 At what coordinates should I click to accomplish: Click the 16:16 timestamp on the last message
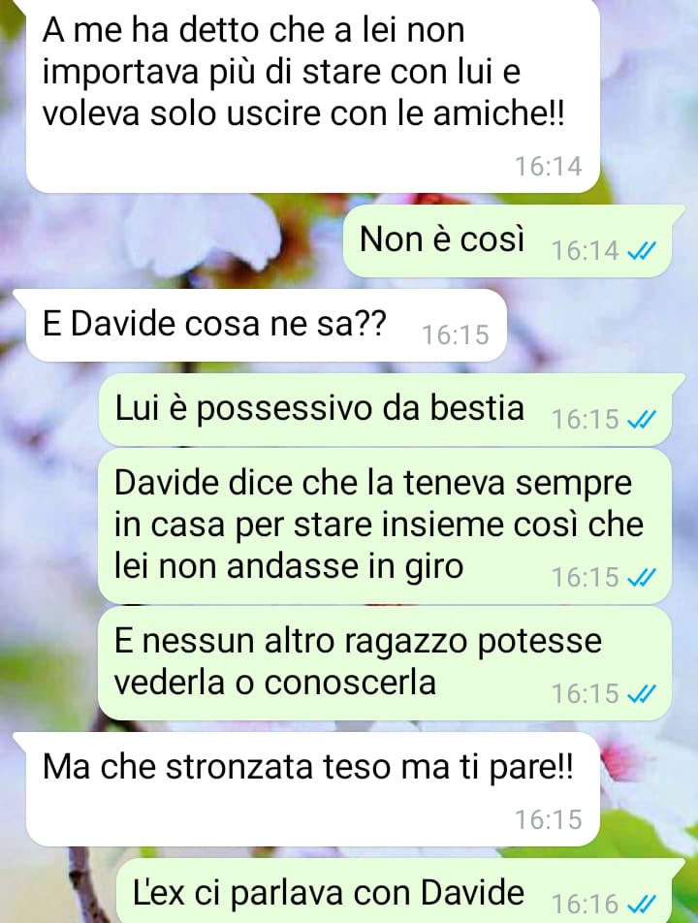(585, 904)
